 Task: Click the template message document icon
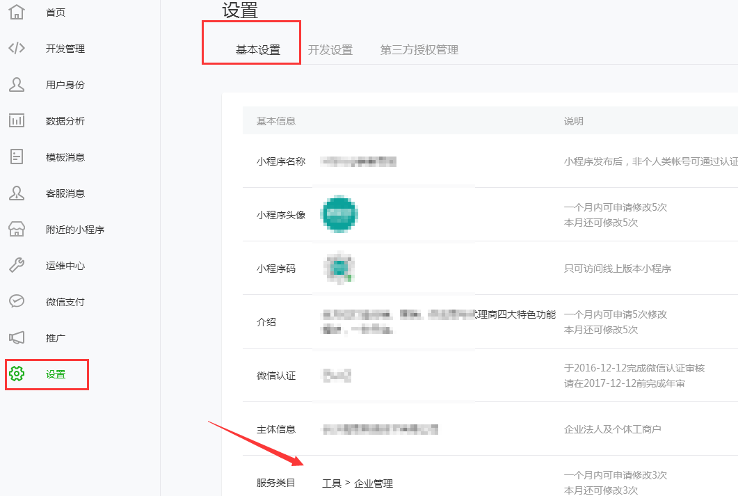(x=17, y=157)
